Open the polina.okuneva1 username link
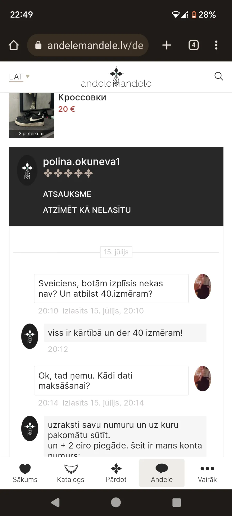 (81, 162)
